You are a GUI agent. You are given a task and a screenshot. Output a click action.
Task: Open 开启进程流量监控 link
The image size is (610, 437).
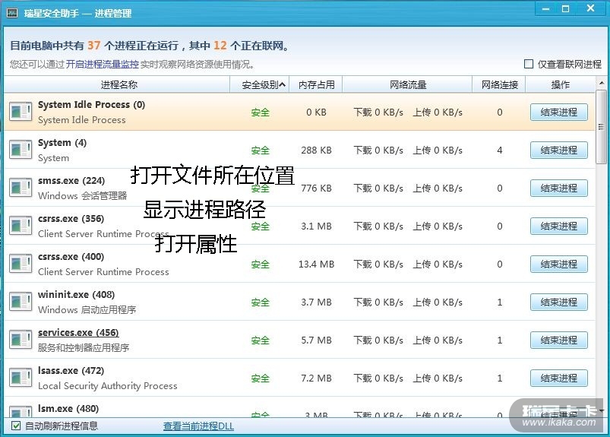102,64
